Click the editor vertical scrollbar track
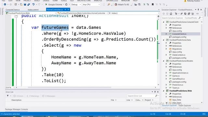The width and height of the screenshot is (208, 117). [x=158, y=52]
